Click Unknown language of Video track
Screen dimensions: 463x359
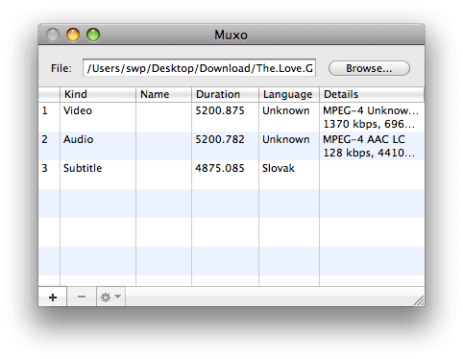[x=286, y=110]
